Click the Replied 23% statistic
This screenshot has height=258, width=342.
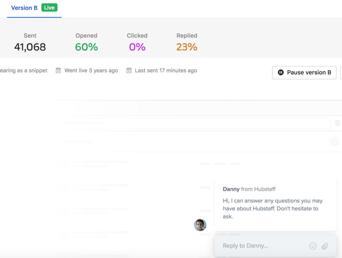187,47
